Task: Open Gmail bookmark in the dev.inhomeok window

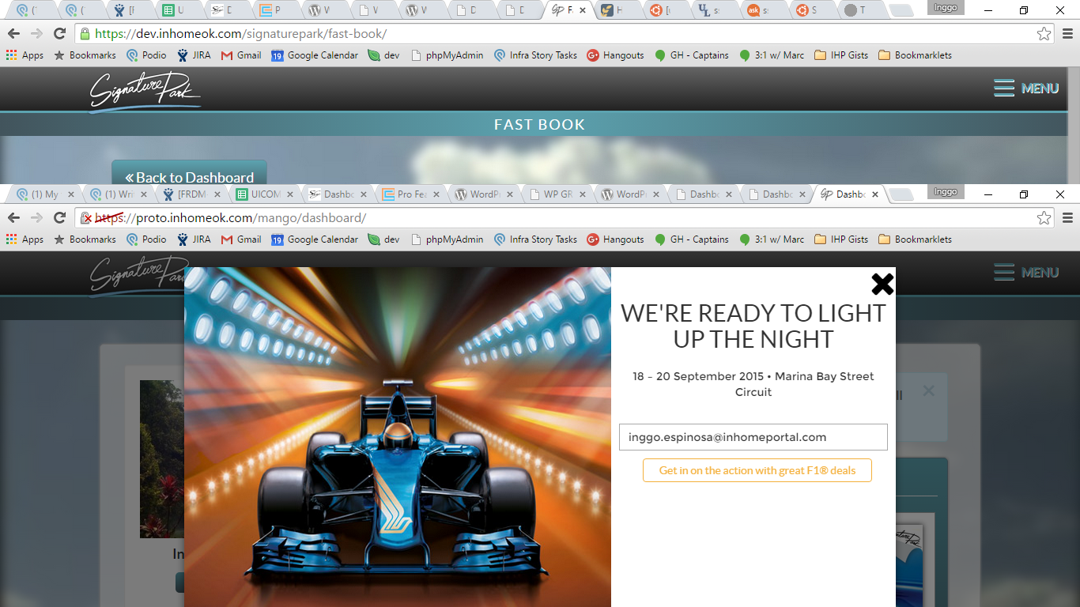Action: coord(241,55)
